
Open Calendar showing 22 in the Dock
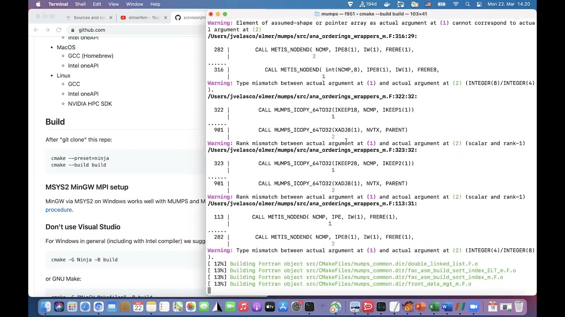[x=138, y=307]
